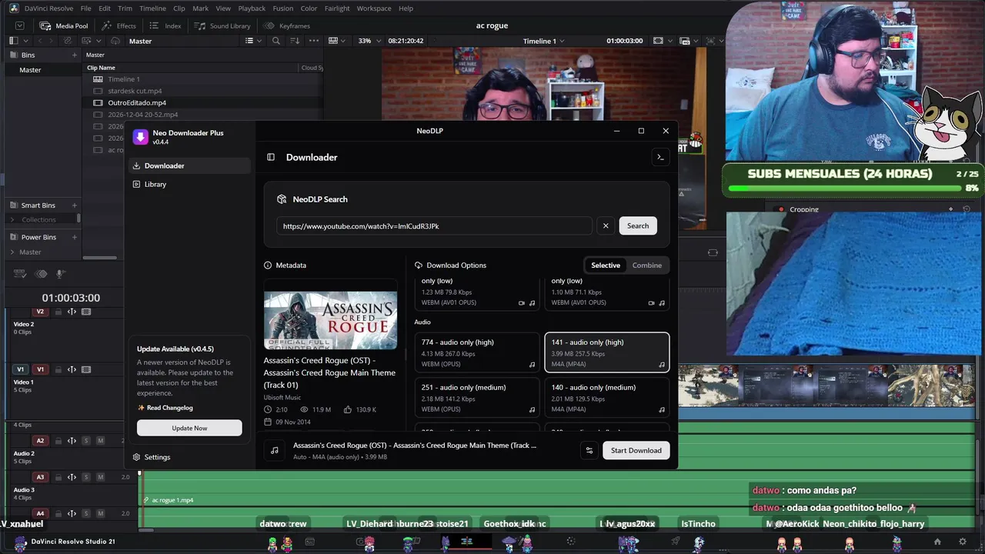The width and height of the screenshot is (985, 554).
Task: Click the Search button in NeoDLP
Action: (638, 225)
